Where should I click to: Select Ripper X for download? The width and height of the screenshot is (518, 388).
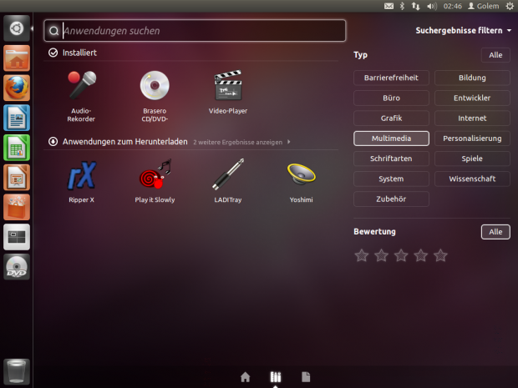81,181
